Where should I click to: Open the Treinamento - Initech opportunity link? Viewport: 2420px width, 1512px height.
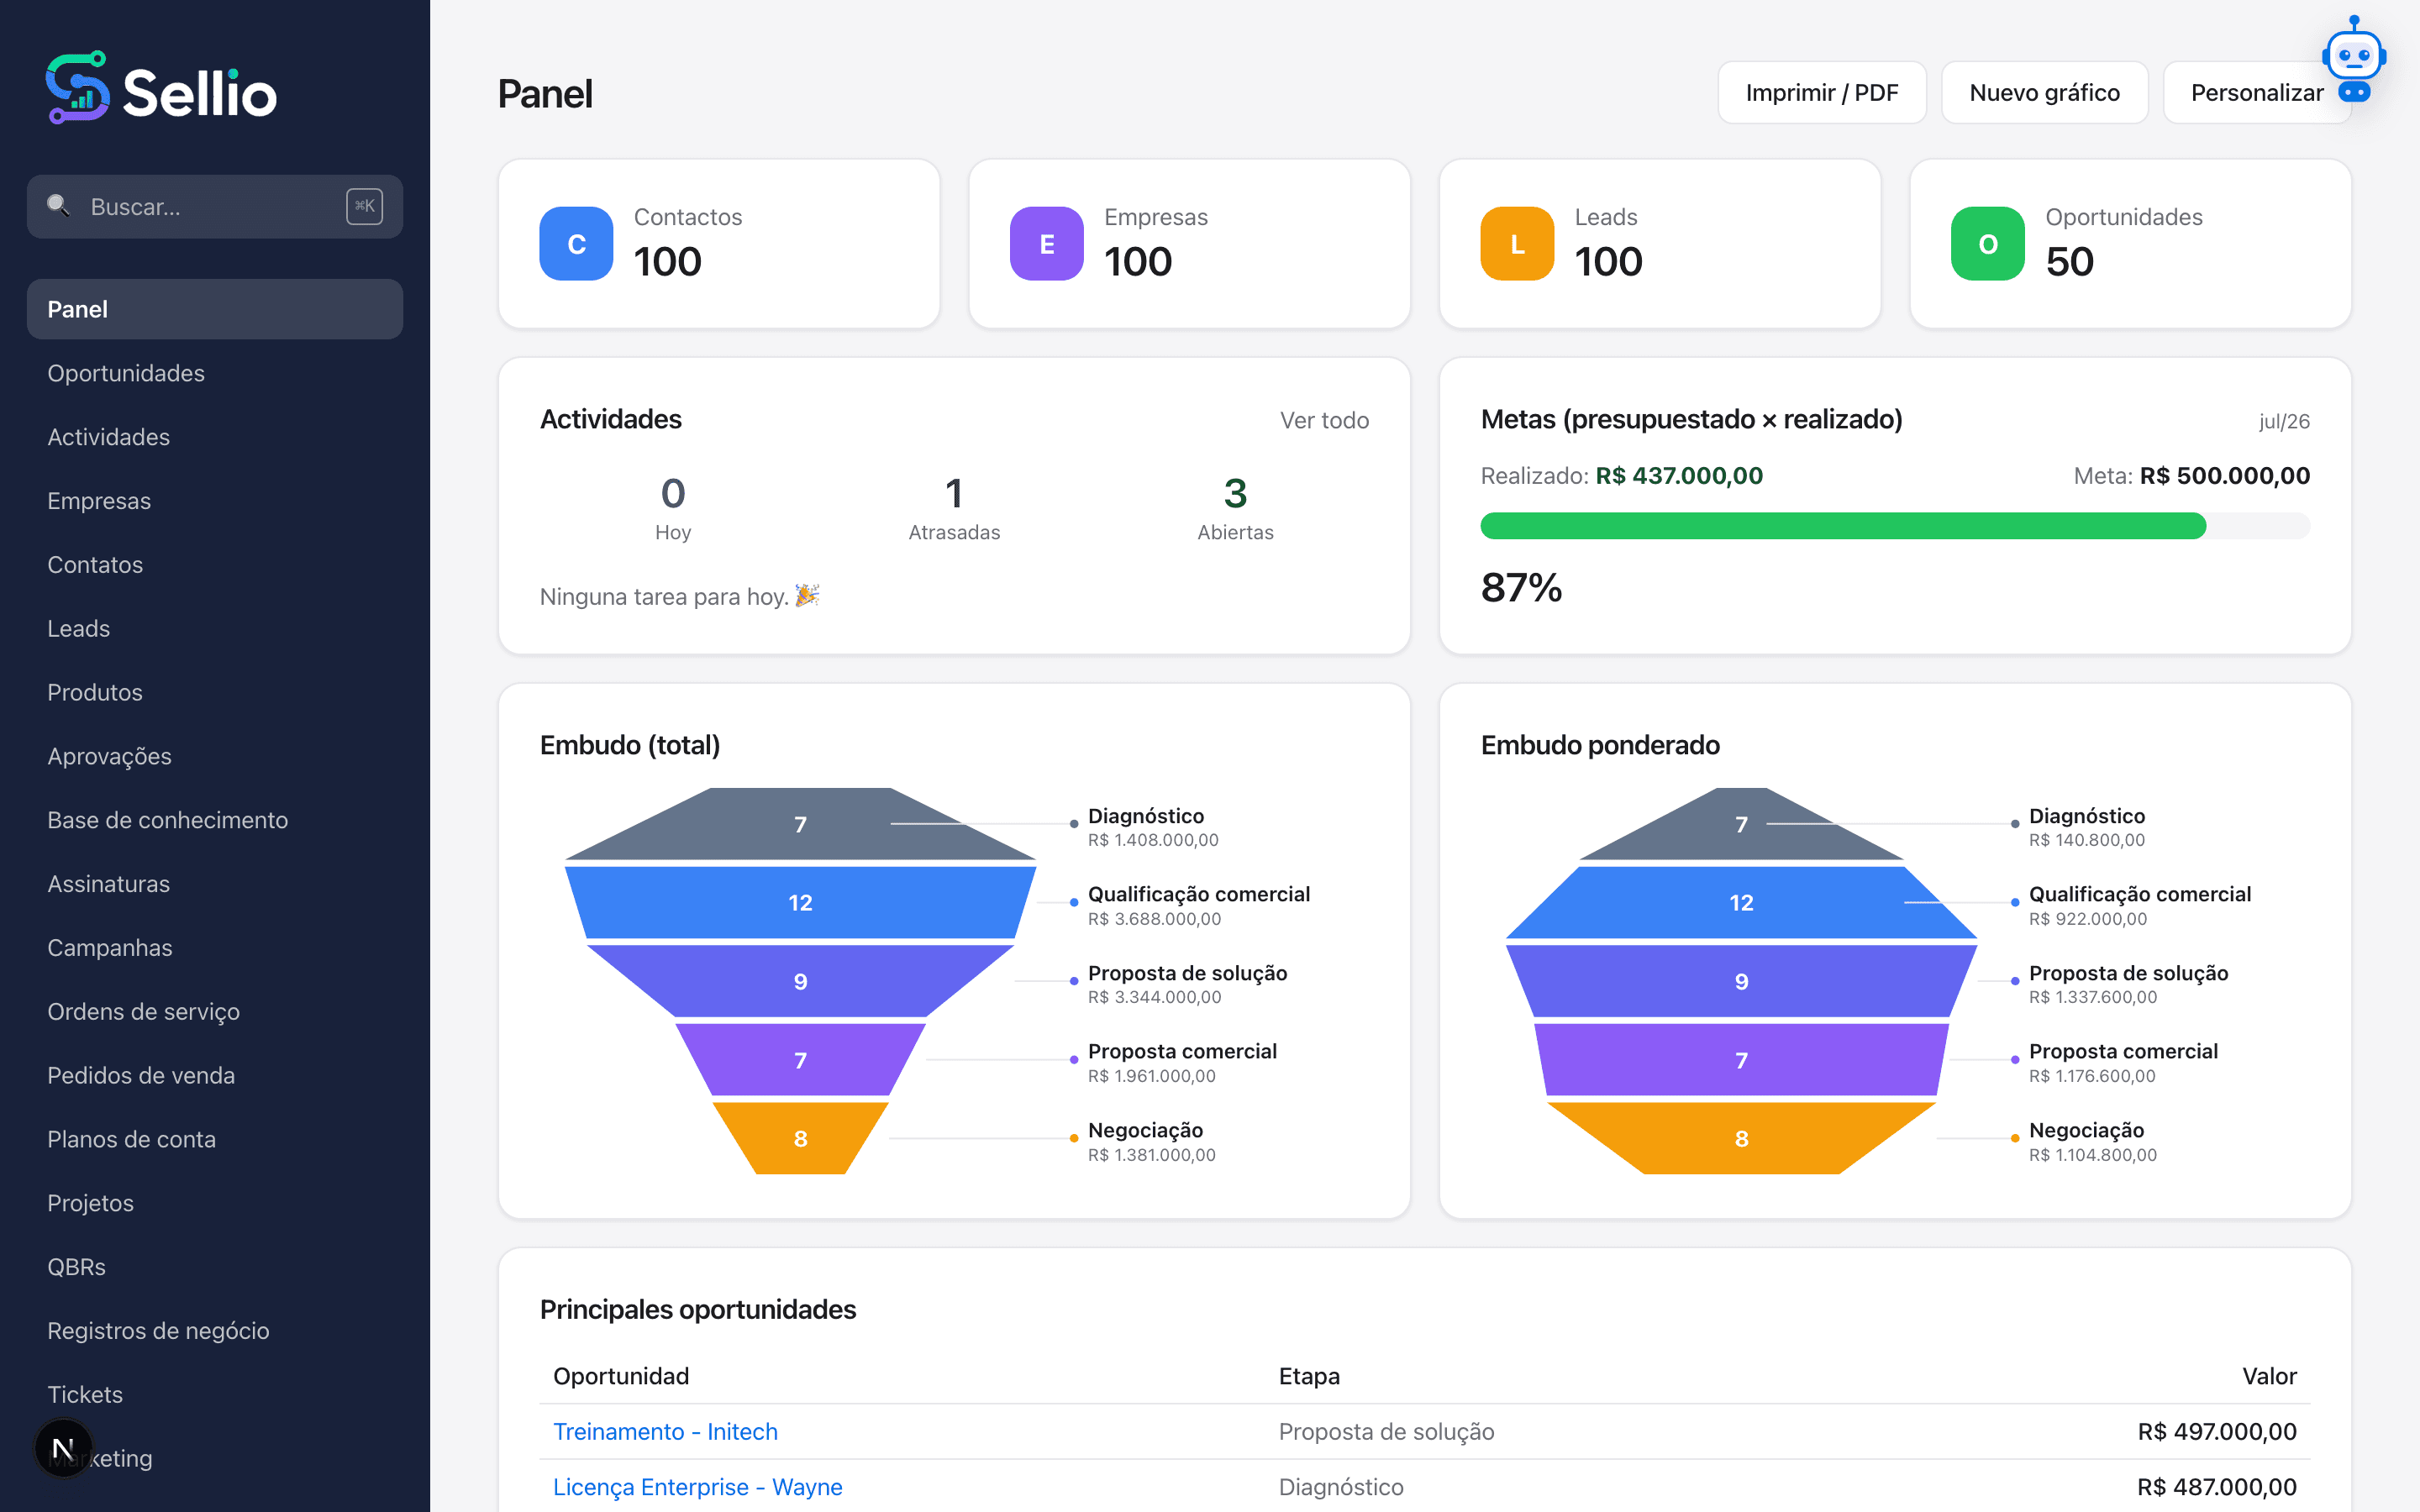click(665, 1432)
